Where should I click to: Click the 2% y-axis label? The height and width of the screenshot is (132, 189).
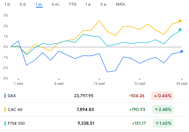(x=6, y=26)
